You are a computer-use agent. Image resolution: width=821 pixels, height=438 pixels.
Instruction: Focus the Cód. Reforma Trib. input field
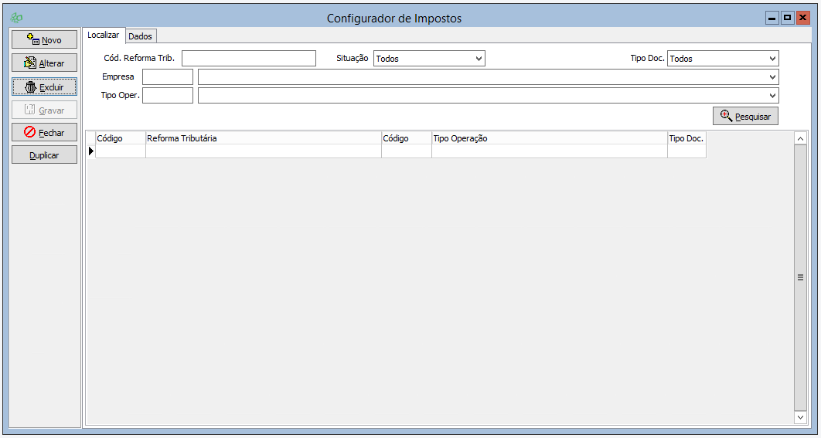pos(248,59)
